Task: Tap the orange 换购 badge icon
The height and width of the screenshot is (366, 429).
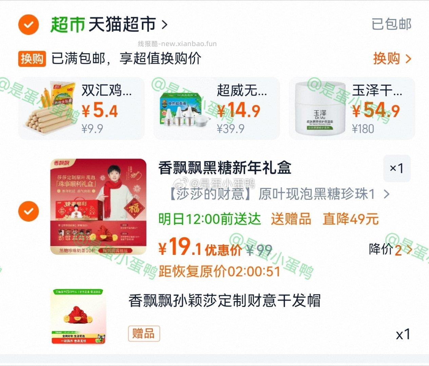Action: tap(32, 59)
